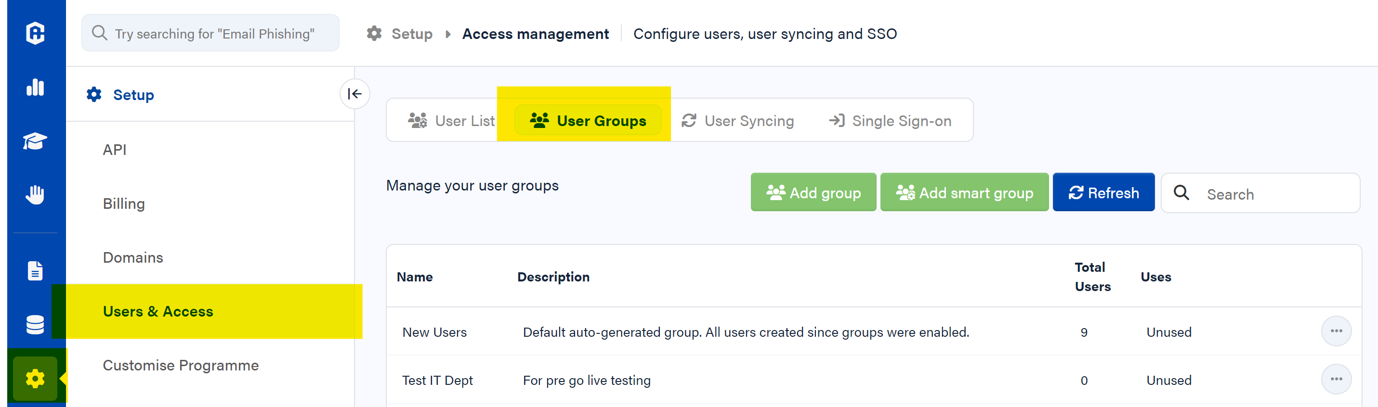The image size is (1378, 407).
Task: Select the Test IT Dept group name
Action: point(437,380)
